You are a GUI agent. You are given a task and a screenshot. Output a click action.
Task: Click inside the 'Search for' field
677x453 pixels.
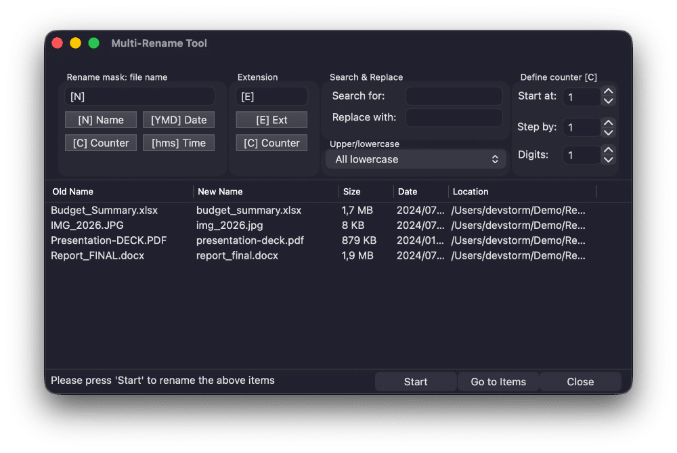point(454,95)
